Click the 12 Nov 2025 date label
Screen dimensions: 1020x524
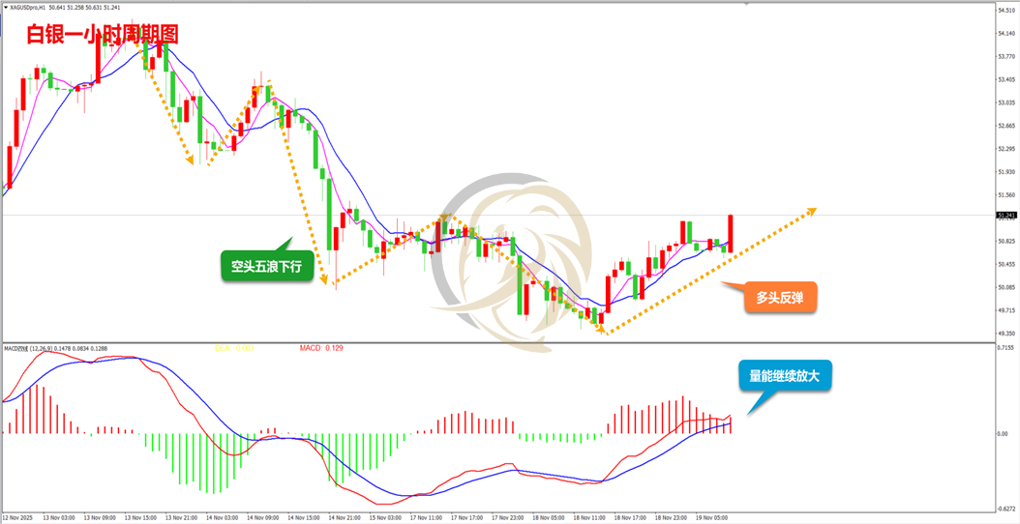[x=16, y=518]
